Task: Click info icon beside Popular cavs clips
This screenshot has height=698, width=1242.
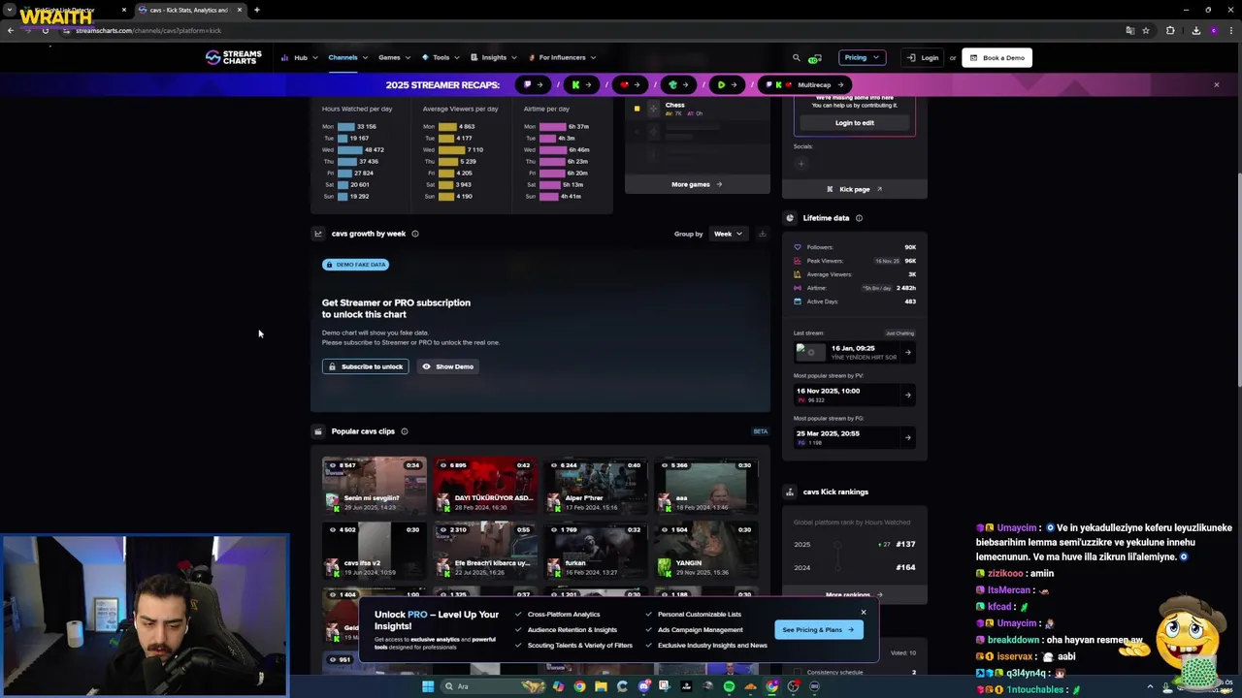Action: [405, 431]
